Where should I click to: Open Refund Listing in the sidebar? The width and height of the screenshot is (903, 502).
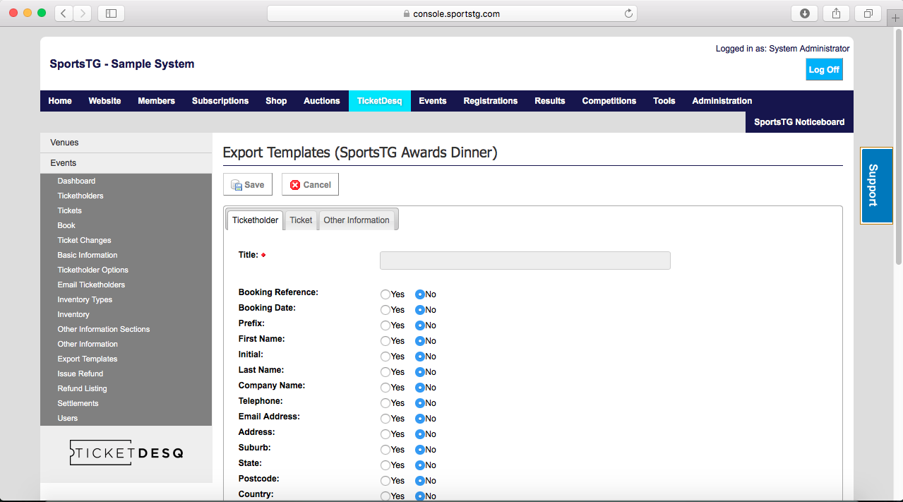pyautogui.click(x=83, y=389)
